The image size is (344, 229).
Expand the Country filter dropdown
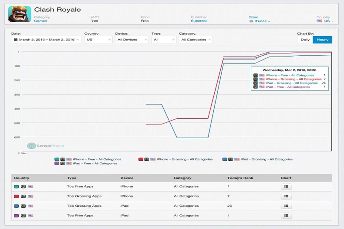(x=98, y=40)
